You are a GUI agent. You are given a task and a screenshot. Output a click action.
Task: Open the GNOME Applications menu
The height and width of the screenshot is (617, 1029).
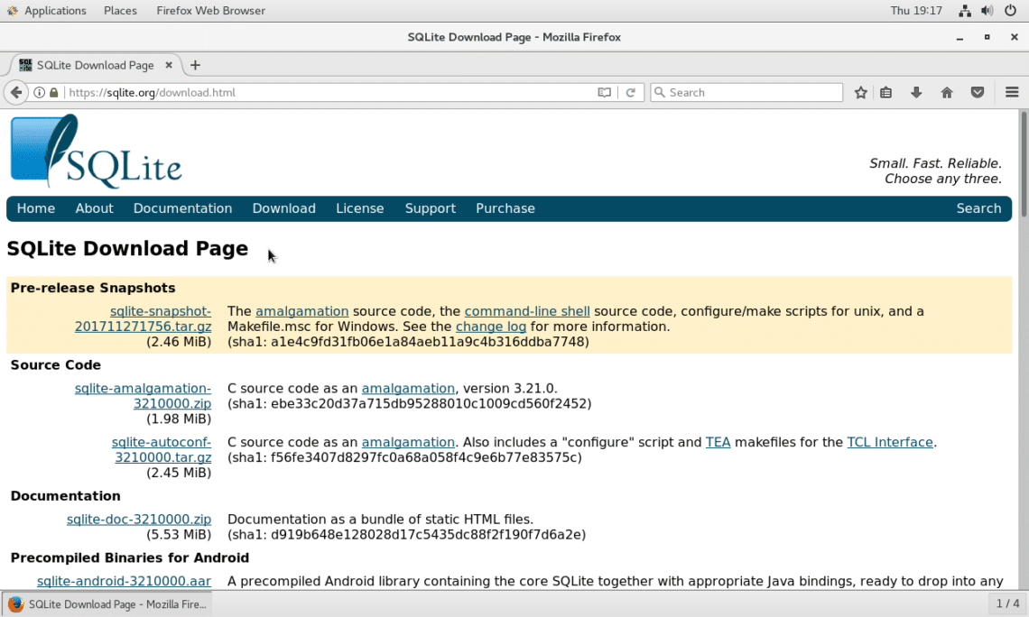pyautogui.click(x=54, y=11)
